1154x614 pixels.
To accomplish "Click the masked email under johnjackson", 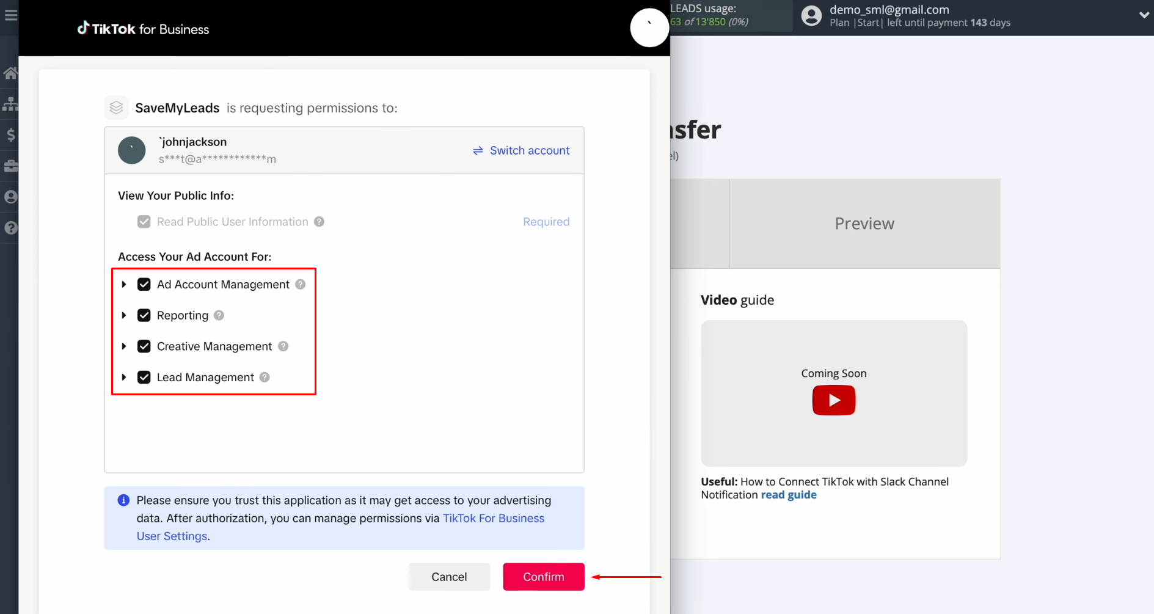I will [x=217, y=159].
